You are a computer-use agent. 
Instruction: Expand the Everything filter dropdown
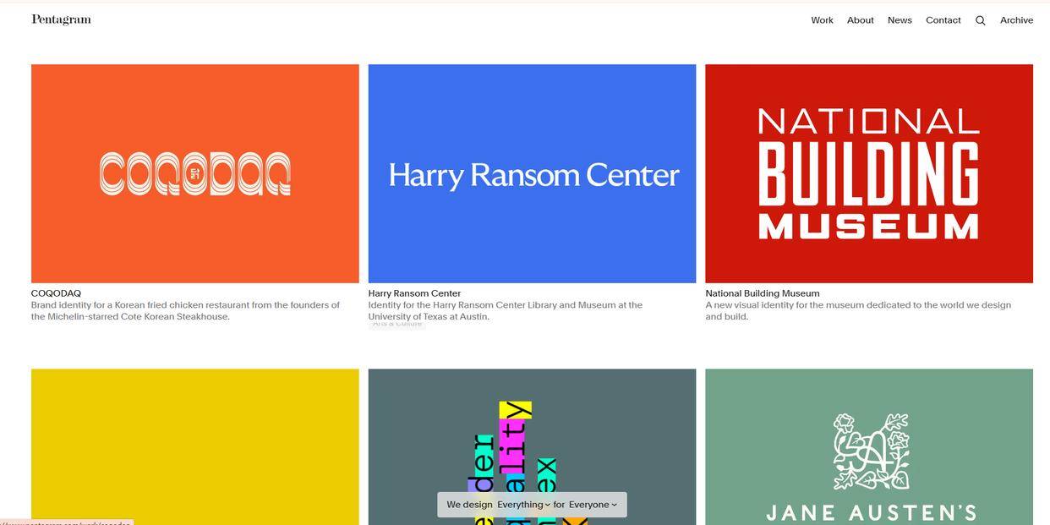coord(523,505)
